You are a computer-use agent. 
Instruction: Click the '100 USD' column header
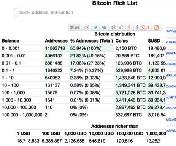click(51, 133)
